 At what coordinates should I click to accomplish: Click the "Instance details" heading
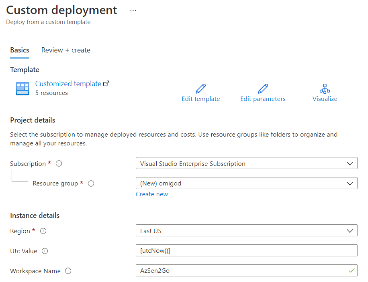coord(35,215)
